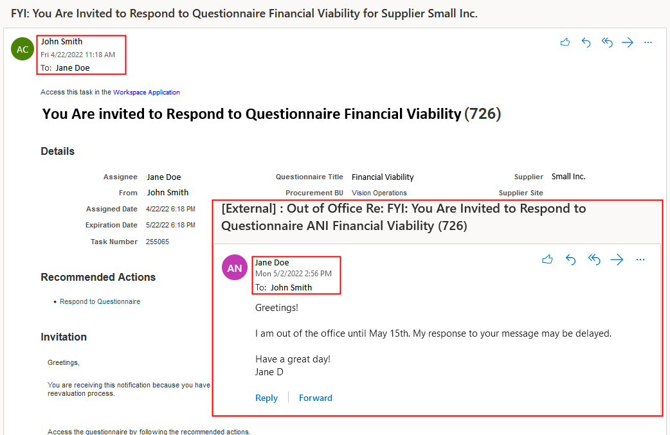
Task: Click forward arrow icon on John Smith's email
Action: point(628,42)
